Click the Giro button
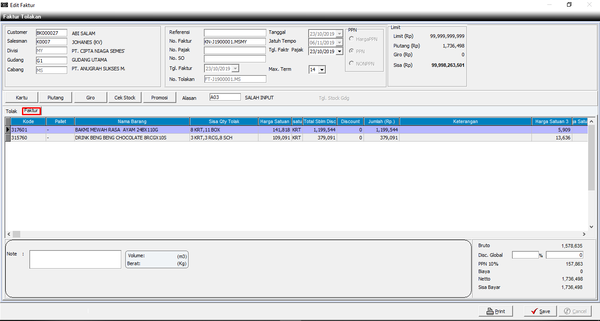Viewport: 600px width, 321px height. (x=91, y=98)
